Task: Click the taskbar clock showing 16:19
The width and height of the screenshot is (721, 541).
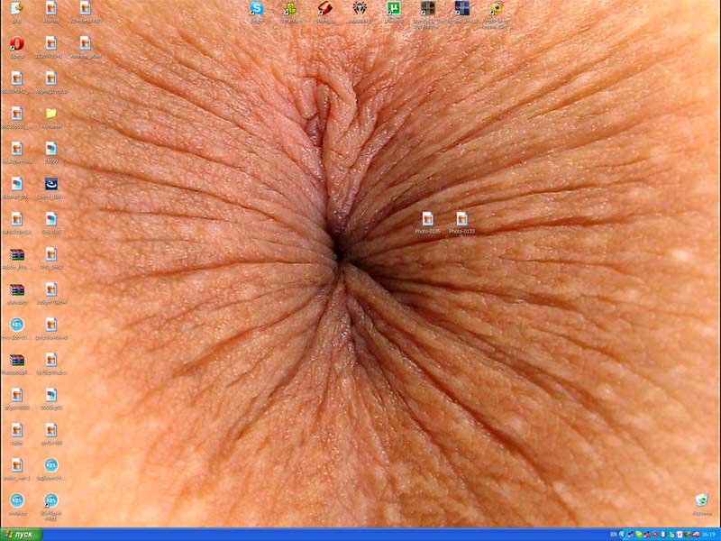Action: pos(708,534)
